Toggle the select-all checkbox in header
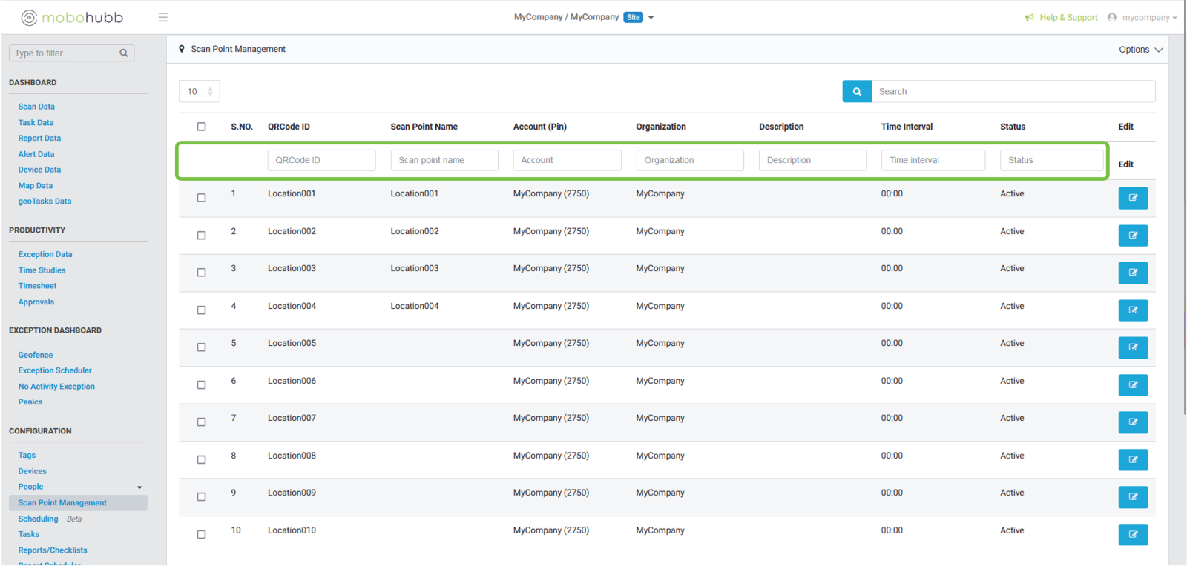The image size is (1187, 566). point(201,127)
